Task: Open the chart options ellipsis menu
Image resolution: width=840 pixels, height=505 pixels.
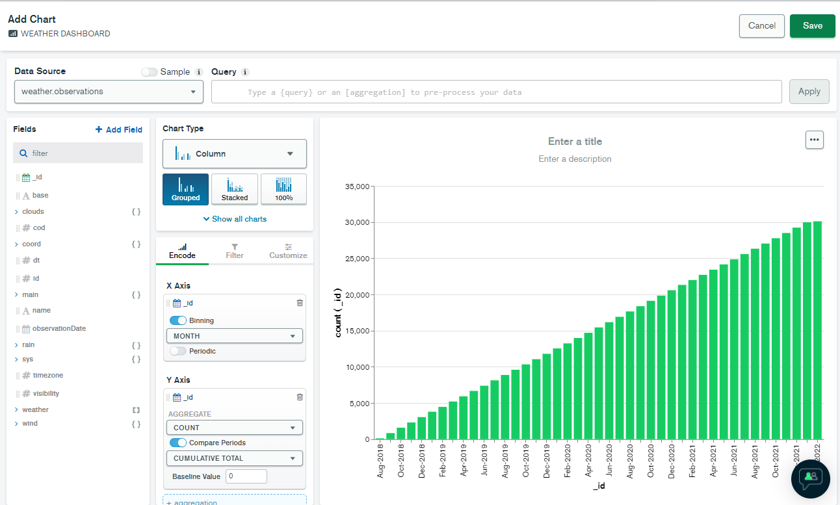Action: coord(814,140)
